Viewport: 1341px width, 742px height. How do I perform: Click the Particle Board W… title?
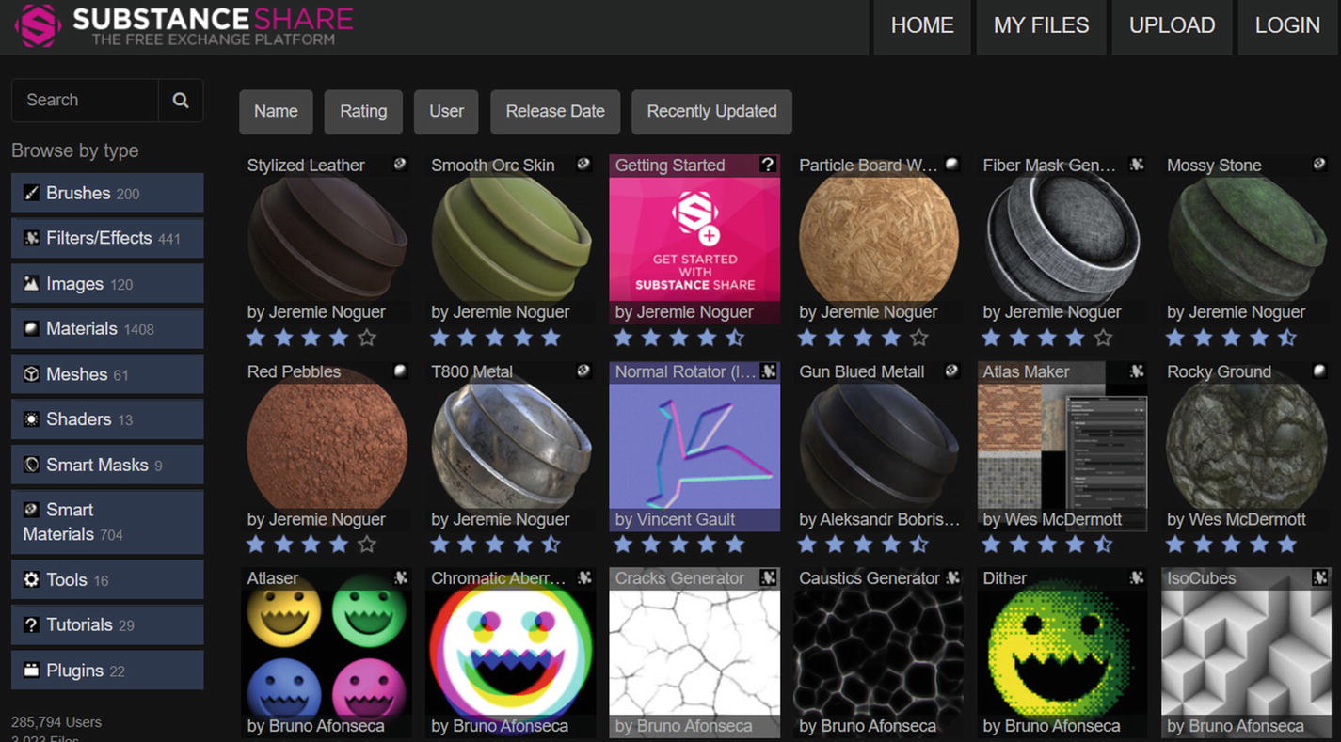pyautogui.click(x=868, y=166)
